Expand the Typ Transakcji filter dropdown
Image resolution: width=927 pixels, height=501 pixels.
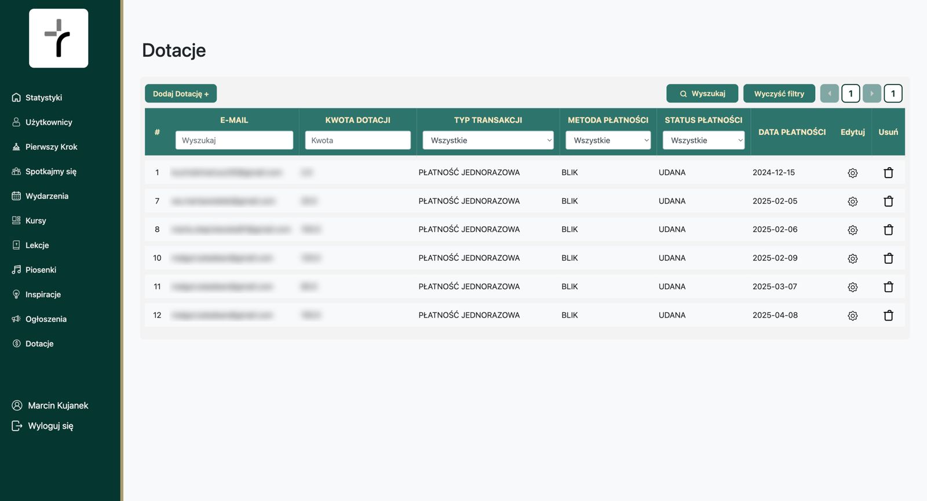point(488,140)
